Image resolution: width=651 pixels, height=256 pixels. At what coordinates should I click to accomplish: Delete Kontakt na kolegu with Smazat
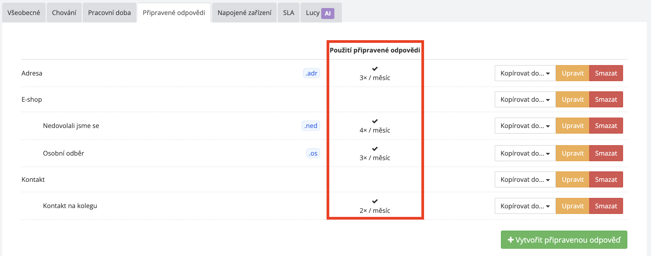coord(606,206)
